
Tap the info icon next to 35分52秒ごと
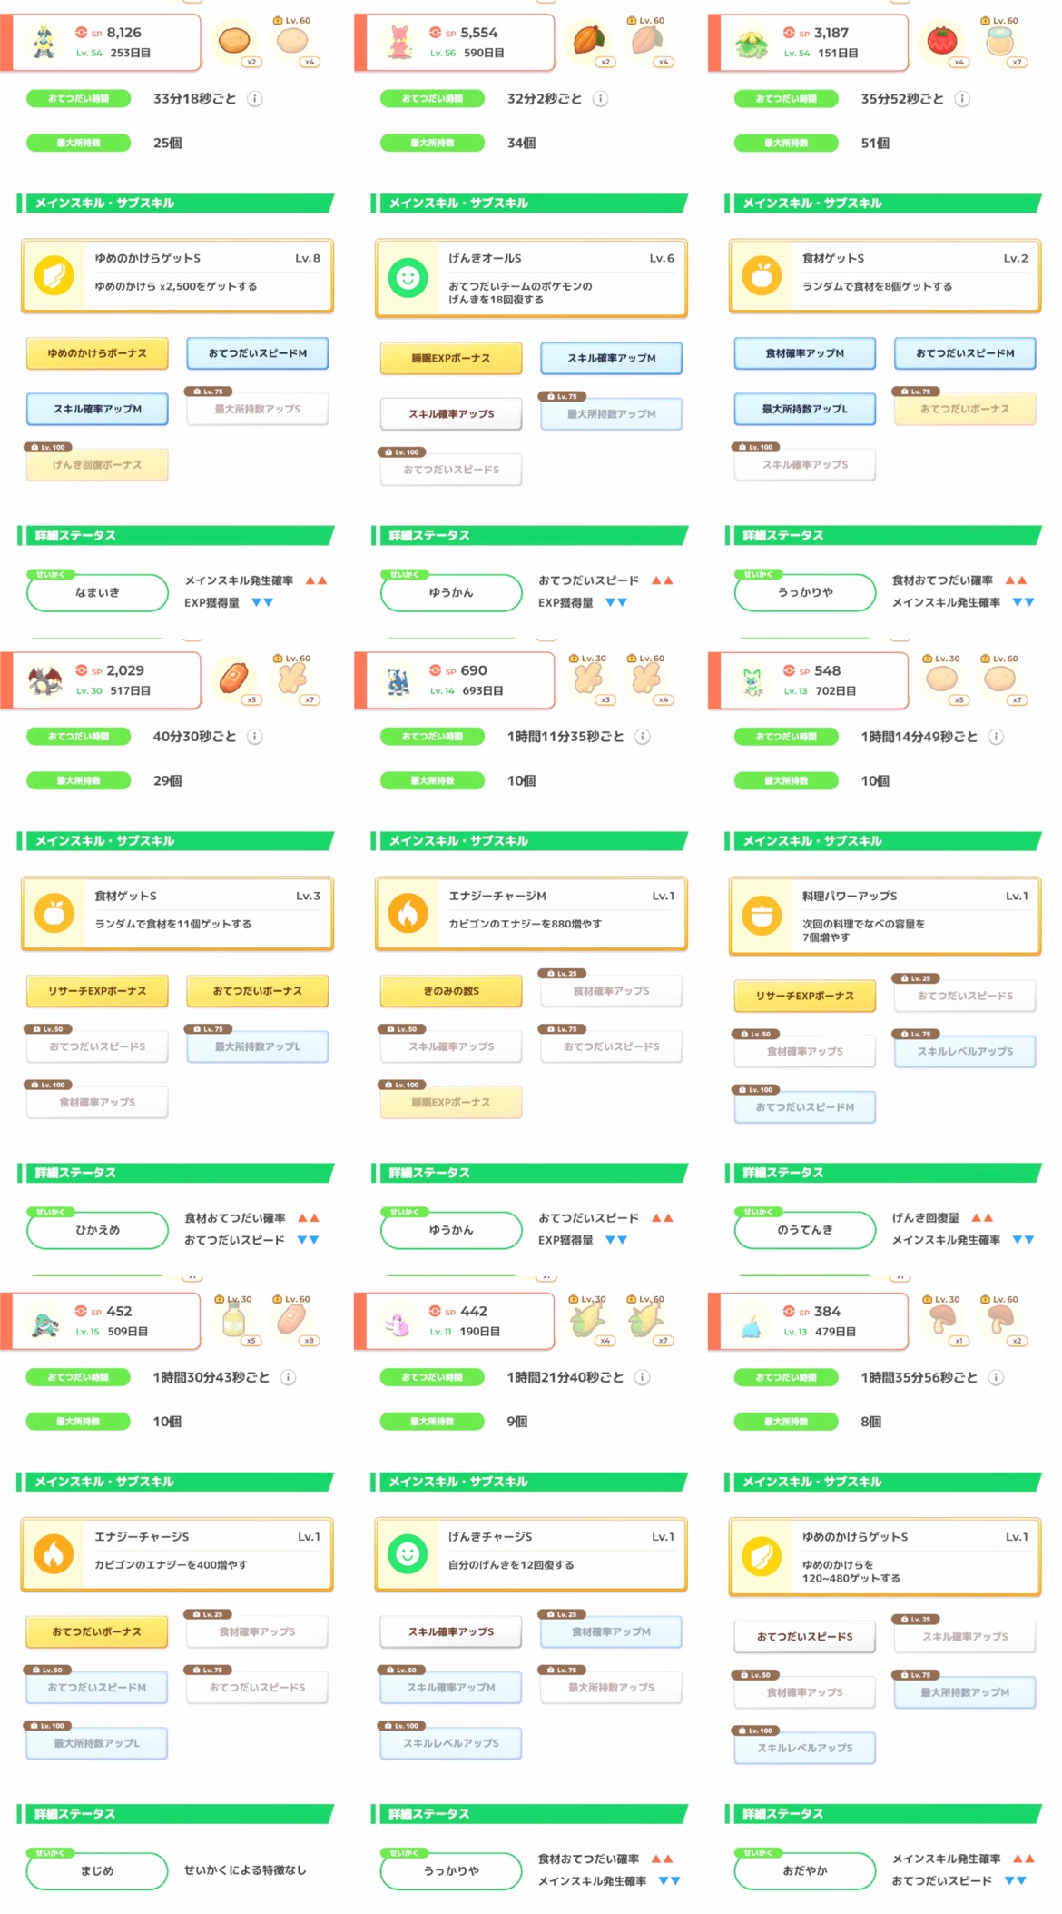pyautogui.click(x=962, y=99)
